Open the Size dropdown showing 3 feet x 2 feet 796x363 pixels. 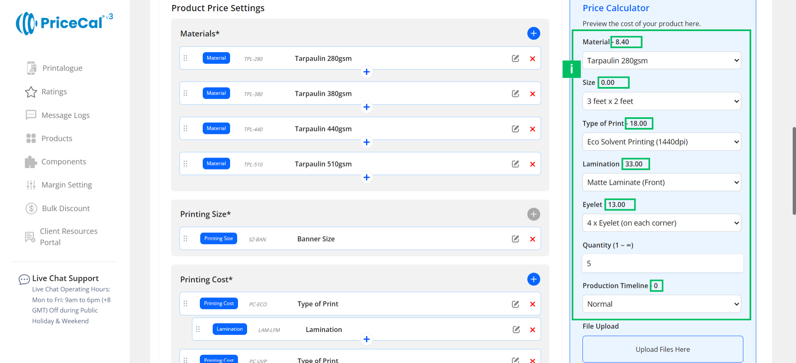(x=661, y=101)
